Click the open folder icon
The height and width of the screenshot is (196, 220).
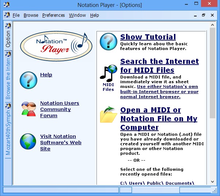[x=109, y=115]
